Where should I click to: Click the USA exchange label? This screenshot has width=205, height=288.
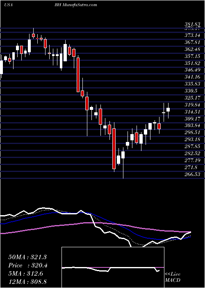8,5
